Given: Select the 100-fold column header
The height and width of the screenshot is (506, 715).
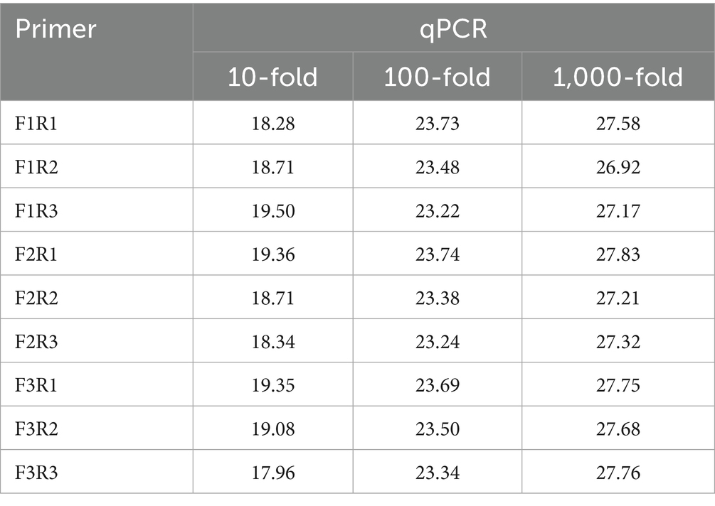Looking at the screenshot, I should 437,77.
